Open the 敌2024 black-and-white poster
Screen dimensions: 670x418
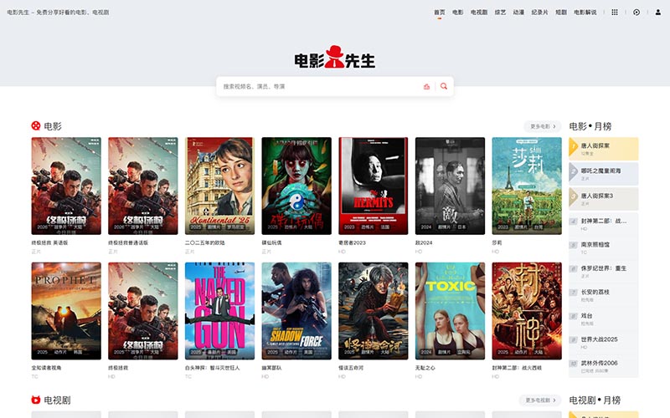(x=450, y=186)
